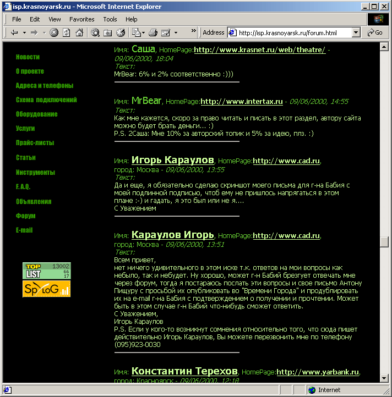The image size is (392, 397).
Task: Click the author name Саша
Action: click(x=143, y=49)
